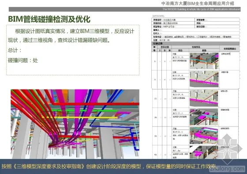
Task: Open the clash screenshot in table row 40
Action: coord(204,152)
